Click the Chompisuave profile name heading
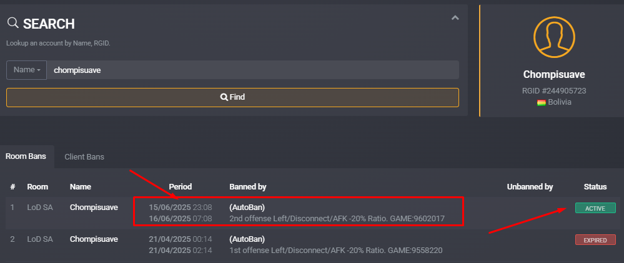Screen dimensions: 624x263 point(554,74)
